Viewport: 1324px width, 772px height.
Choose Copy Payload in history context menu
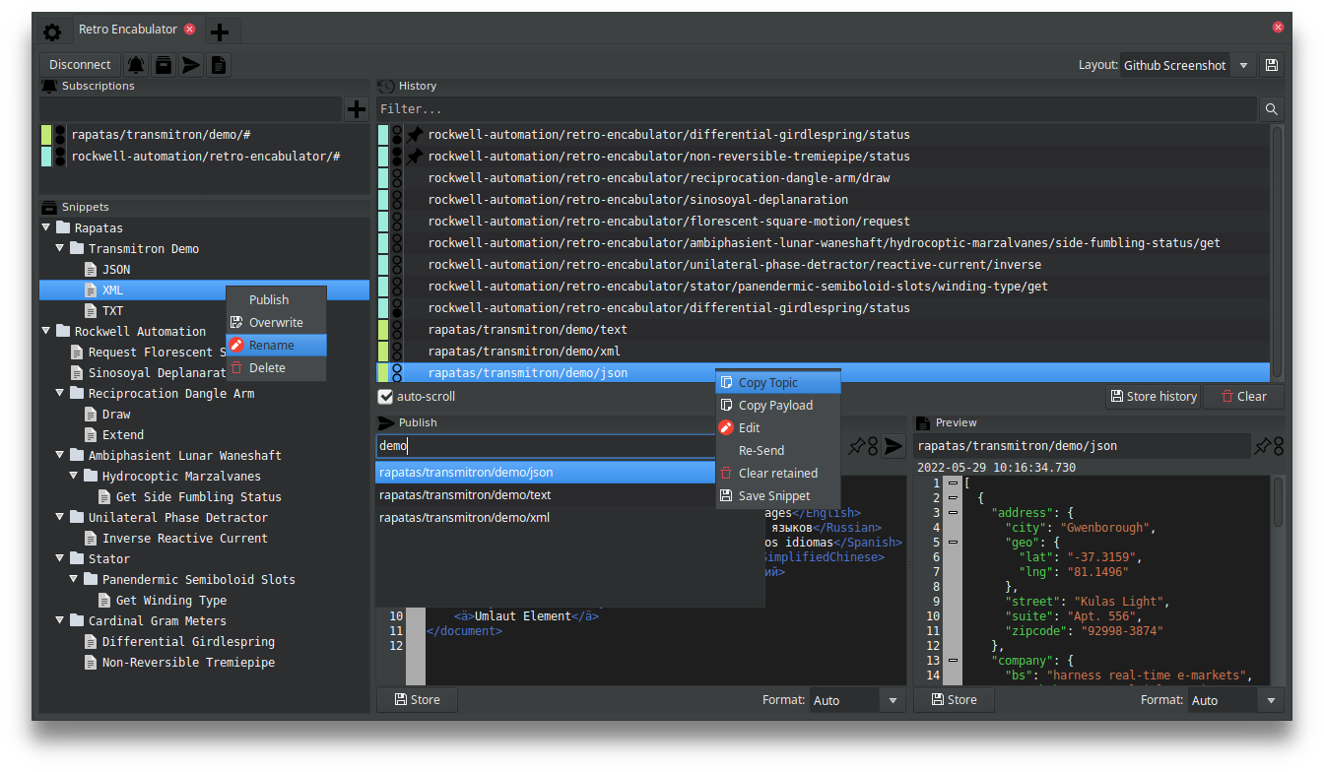(778, 405)
